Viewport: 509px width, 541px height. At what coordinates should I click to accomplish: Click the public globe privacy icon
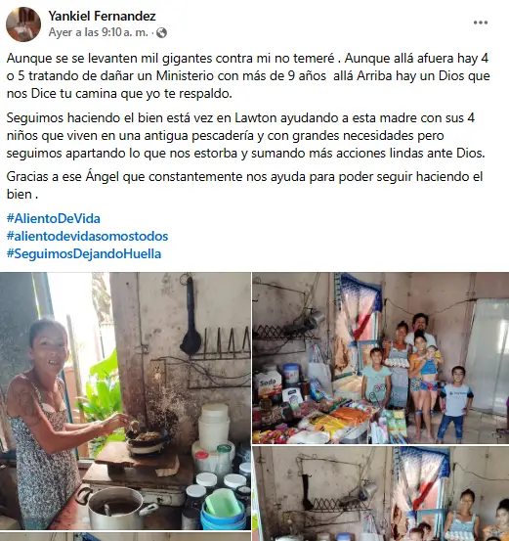[x=161, y=33]
